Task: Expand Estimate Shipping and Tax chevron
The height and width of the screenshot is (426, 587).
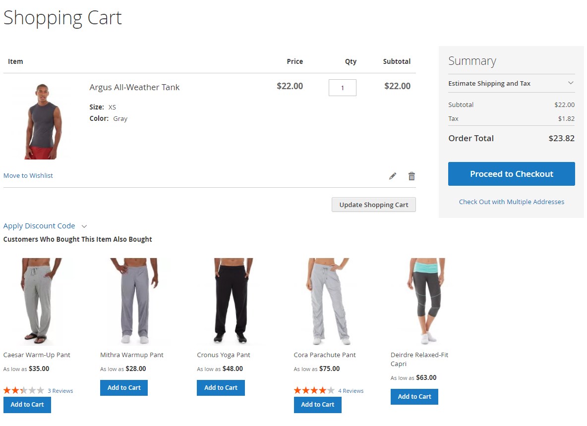Action: click(571, 83)
